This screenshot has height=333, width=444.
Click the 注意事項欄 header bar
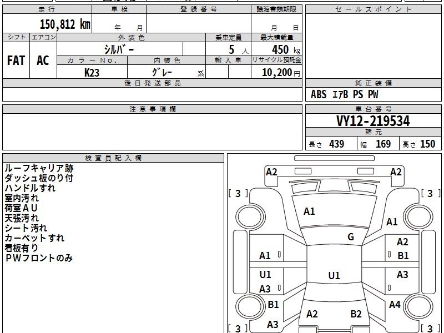[152, 109]
